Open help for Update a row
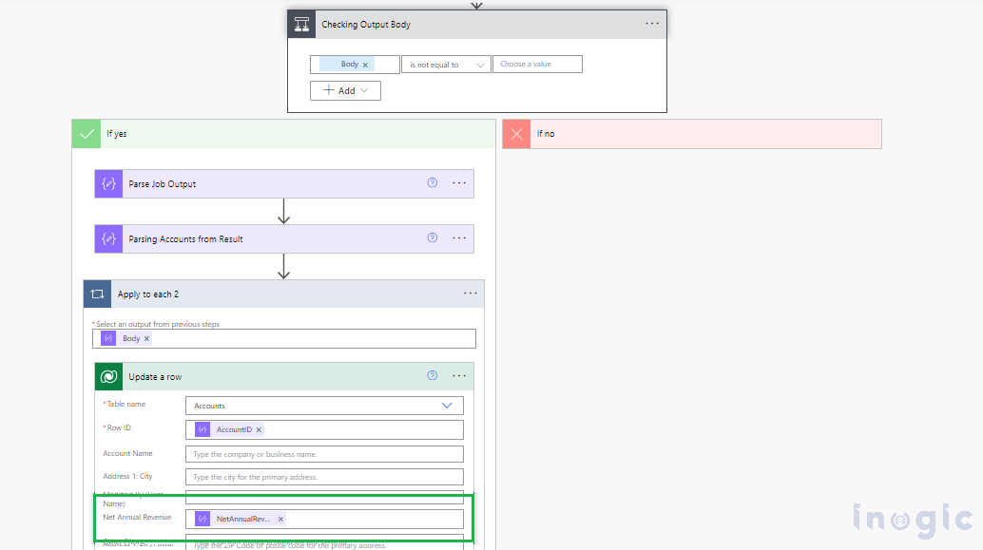 [x=432, y=376]
